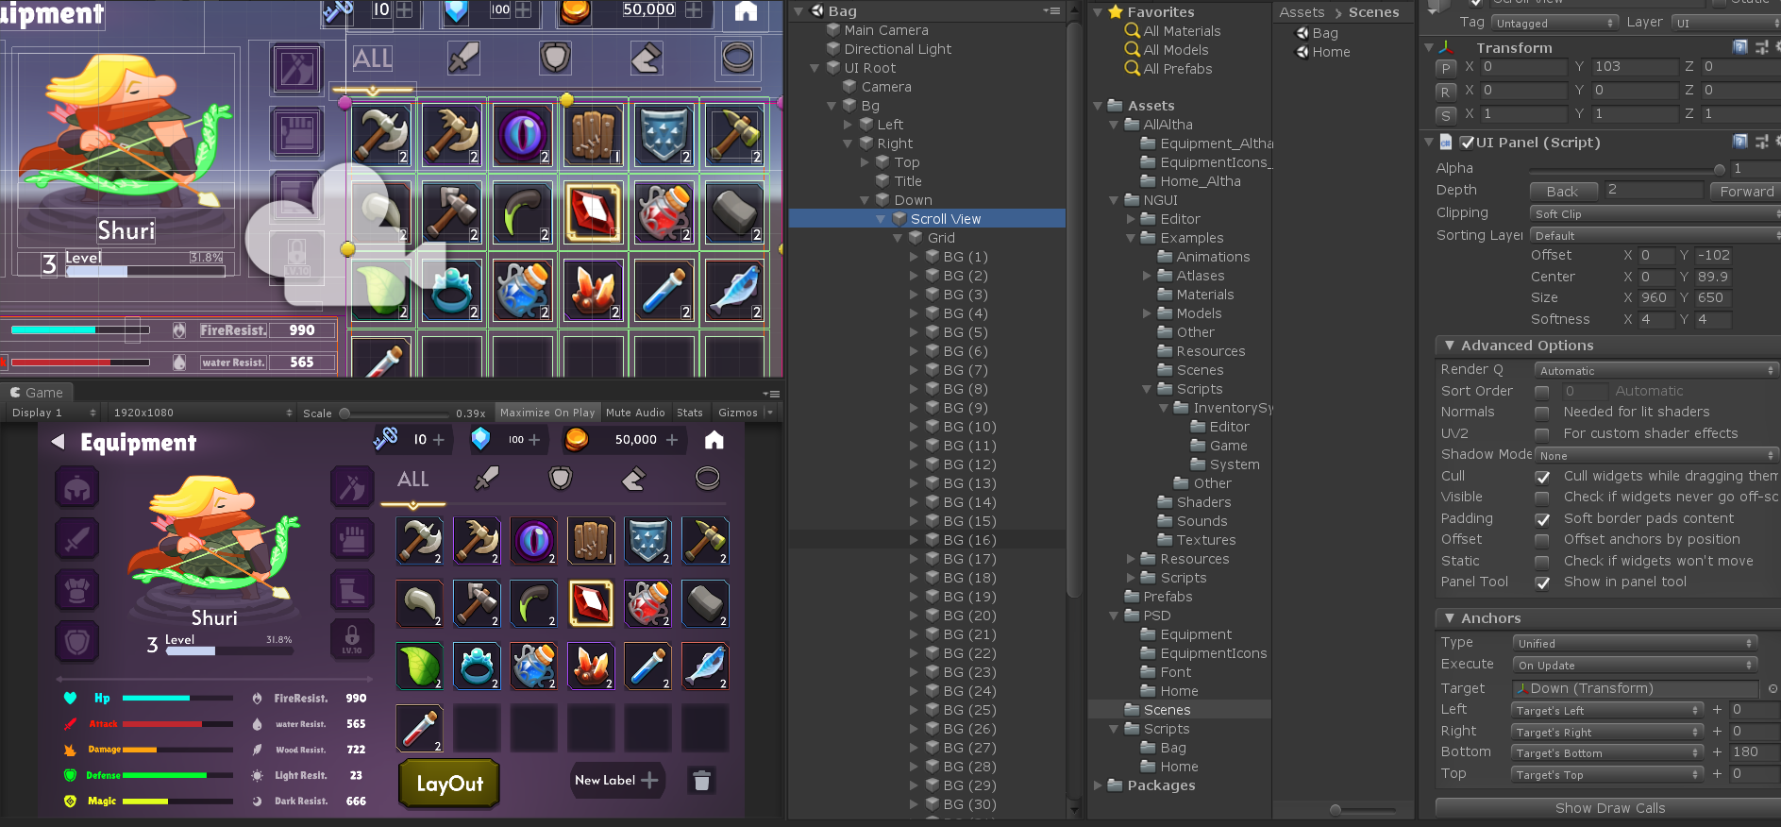Open the Shadow Mode dropdown
This screenshot has width=1781, height=827.
click(x=1656, y=455)
